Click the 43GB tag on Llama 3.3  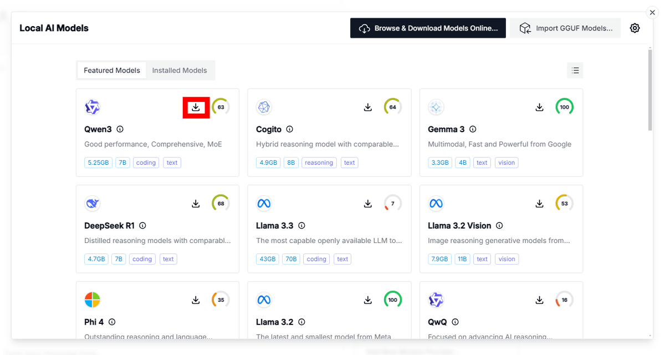pyautogui.click(x=268, y=259)
